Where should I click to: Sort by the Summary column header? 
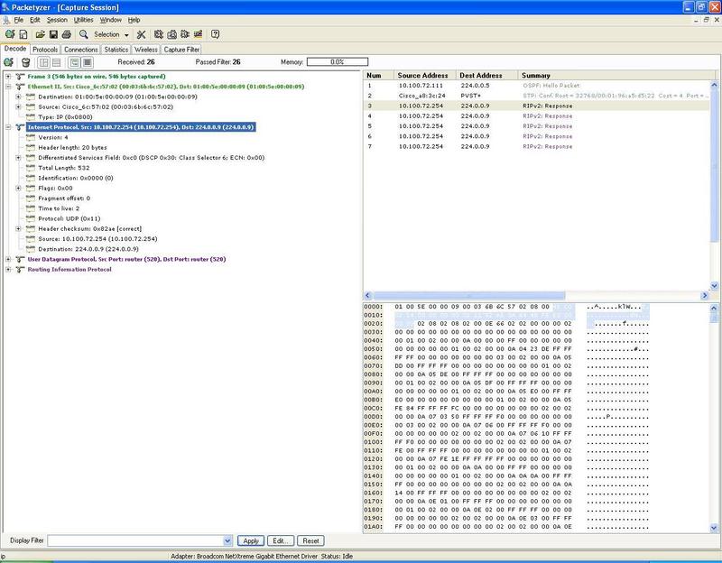(616, 75)
